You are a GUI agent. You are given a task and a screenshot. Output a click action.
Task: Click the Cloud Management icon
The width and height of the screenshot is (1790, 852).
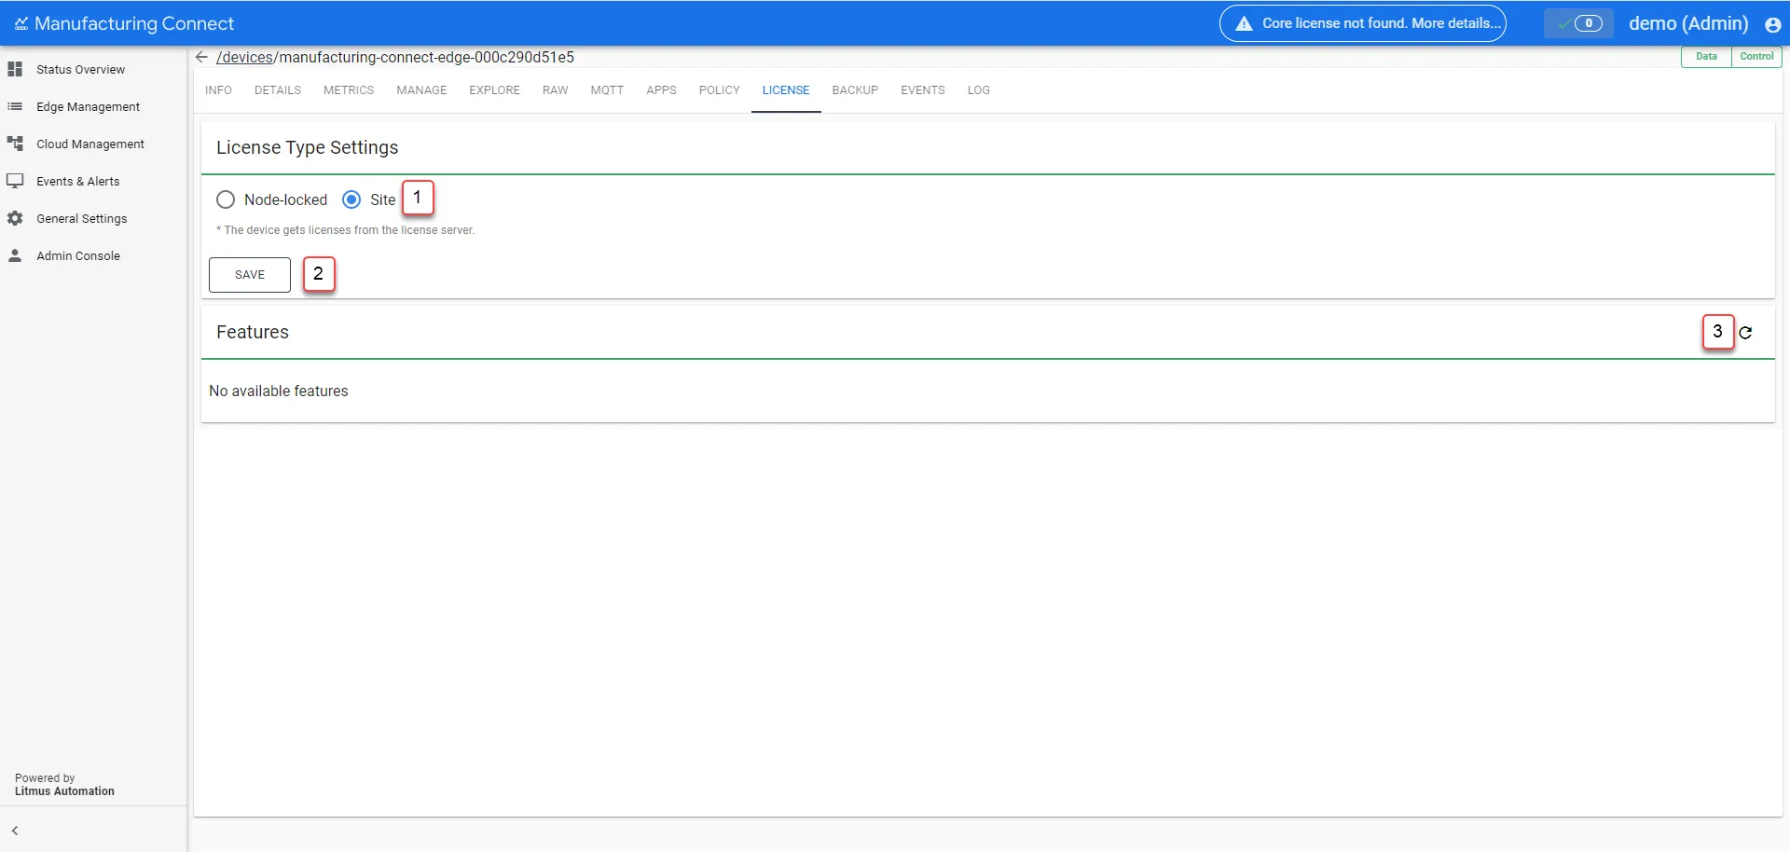tap(15, 144)
